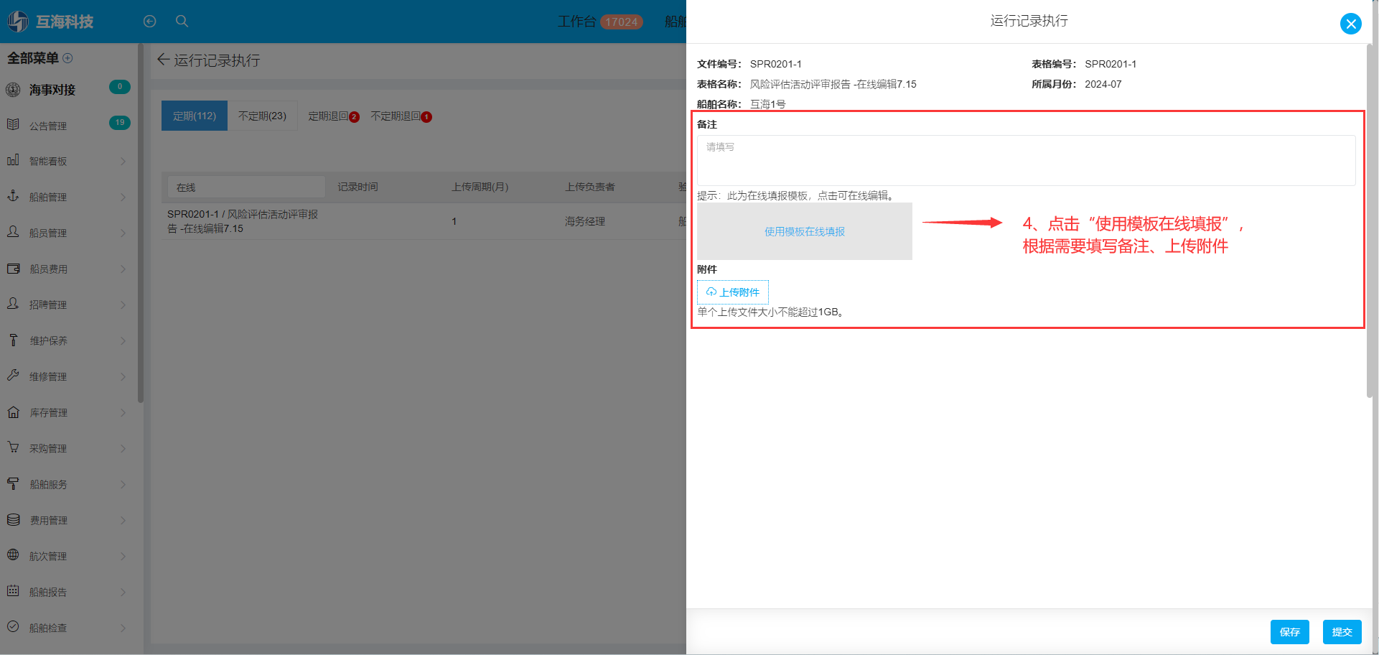Screen dimensions: 1379x655
Task: Expand the 船舶管理 menu chevron
Action: point(123,197)
